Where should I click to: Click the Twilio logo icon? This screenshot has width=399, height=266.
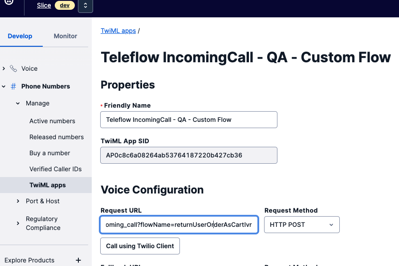pyautogui.click(x=9, y=2)
